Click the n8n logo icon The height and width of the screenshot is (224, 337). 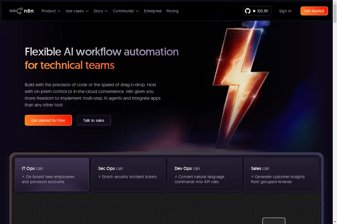(x=16, y=11)
